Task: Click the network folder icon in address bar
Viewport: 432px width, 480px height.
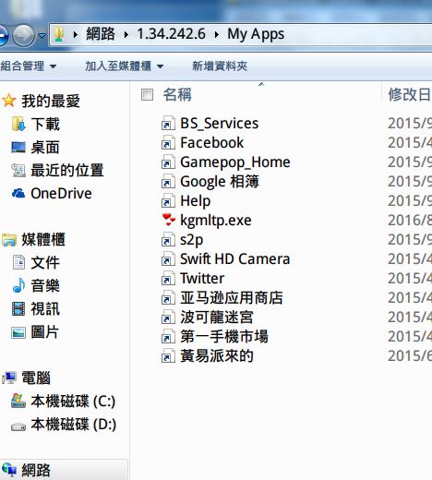Action: tap(59, 34)
